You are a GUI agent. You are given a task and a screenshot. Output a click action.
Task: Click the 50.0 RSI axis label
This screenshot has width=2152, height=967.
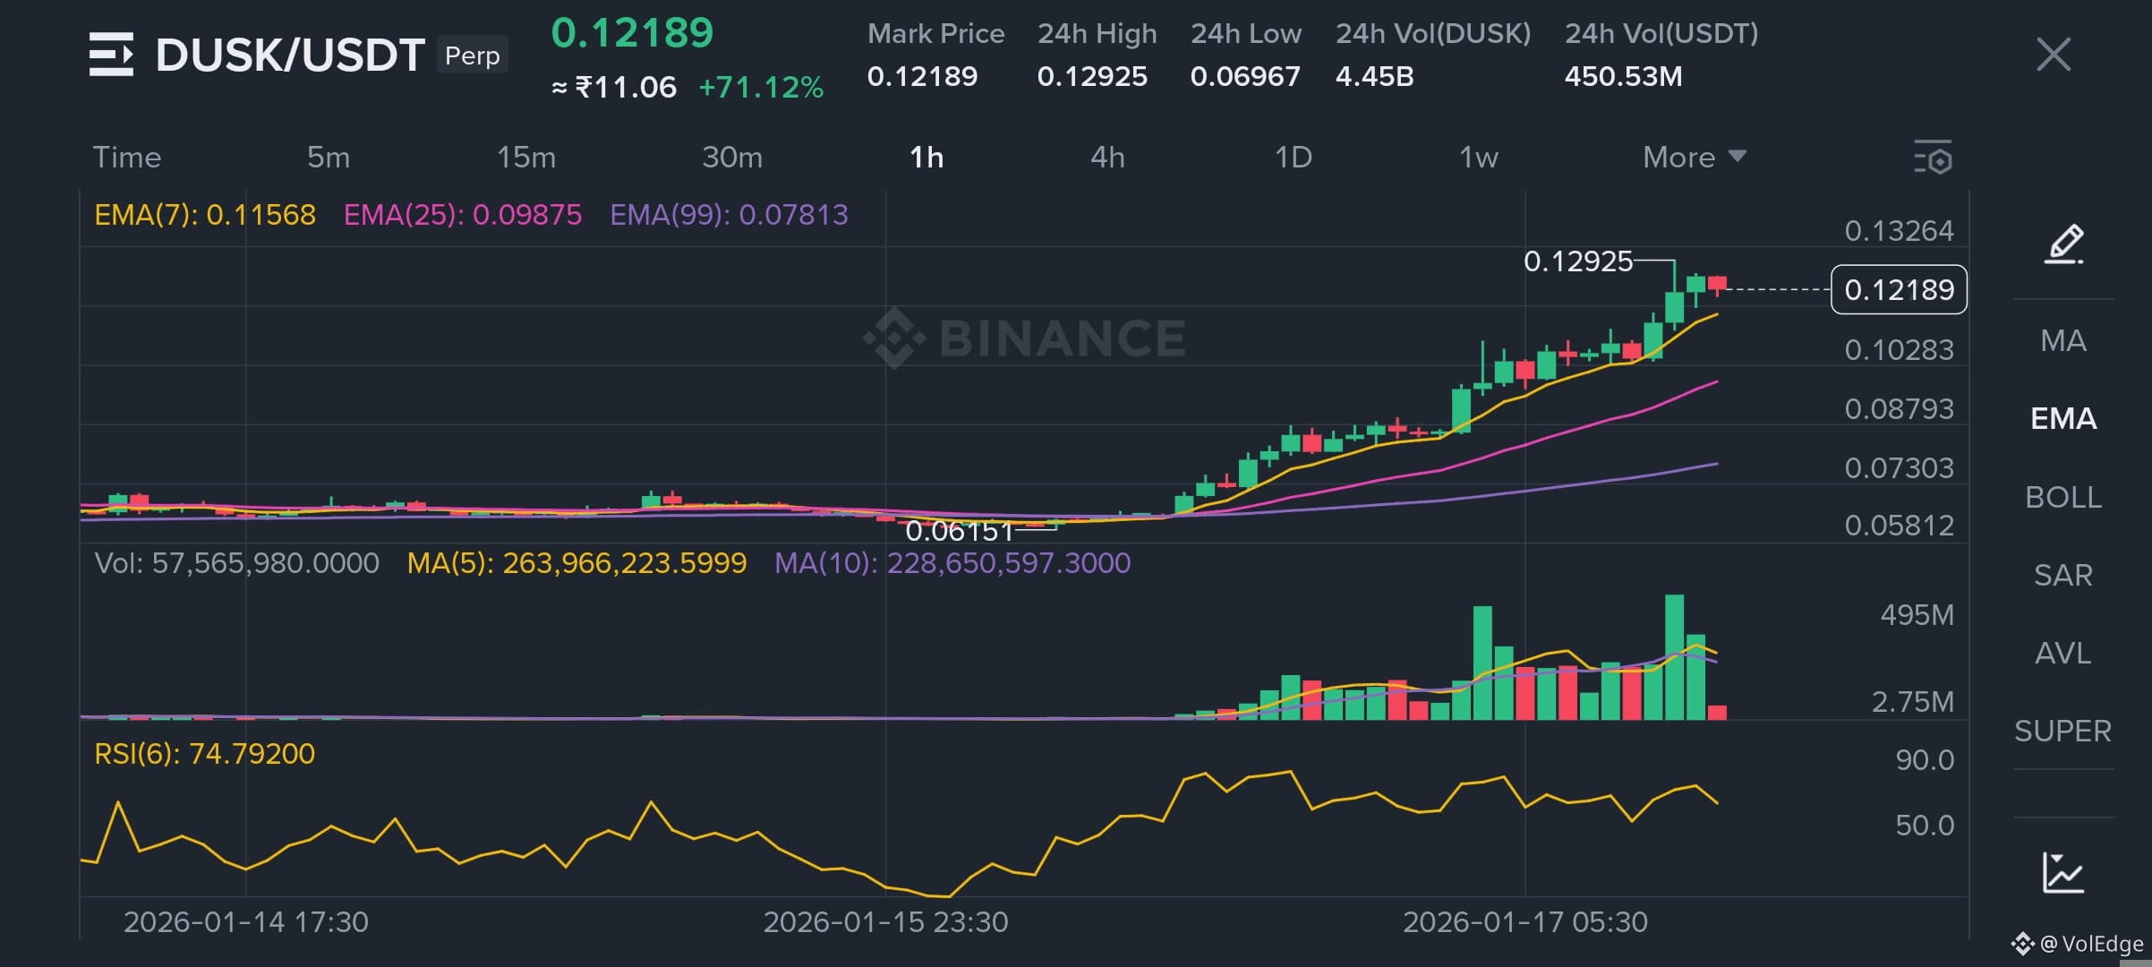tap(1925, 826)
